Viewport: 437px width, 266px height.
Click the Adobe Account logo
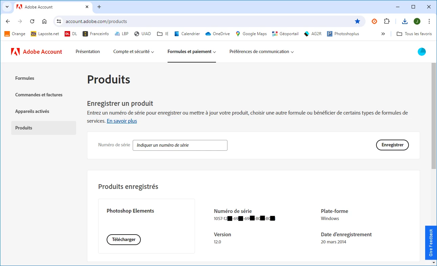[x=37, y=52]
